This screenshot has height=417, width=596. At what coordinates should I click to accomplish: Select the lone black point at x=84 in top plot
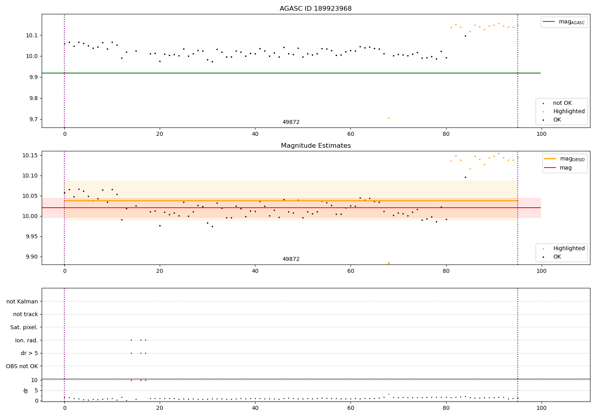tap(465, 36)
